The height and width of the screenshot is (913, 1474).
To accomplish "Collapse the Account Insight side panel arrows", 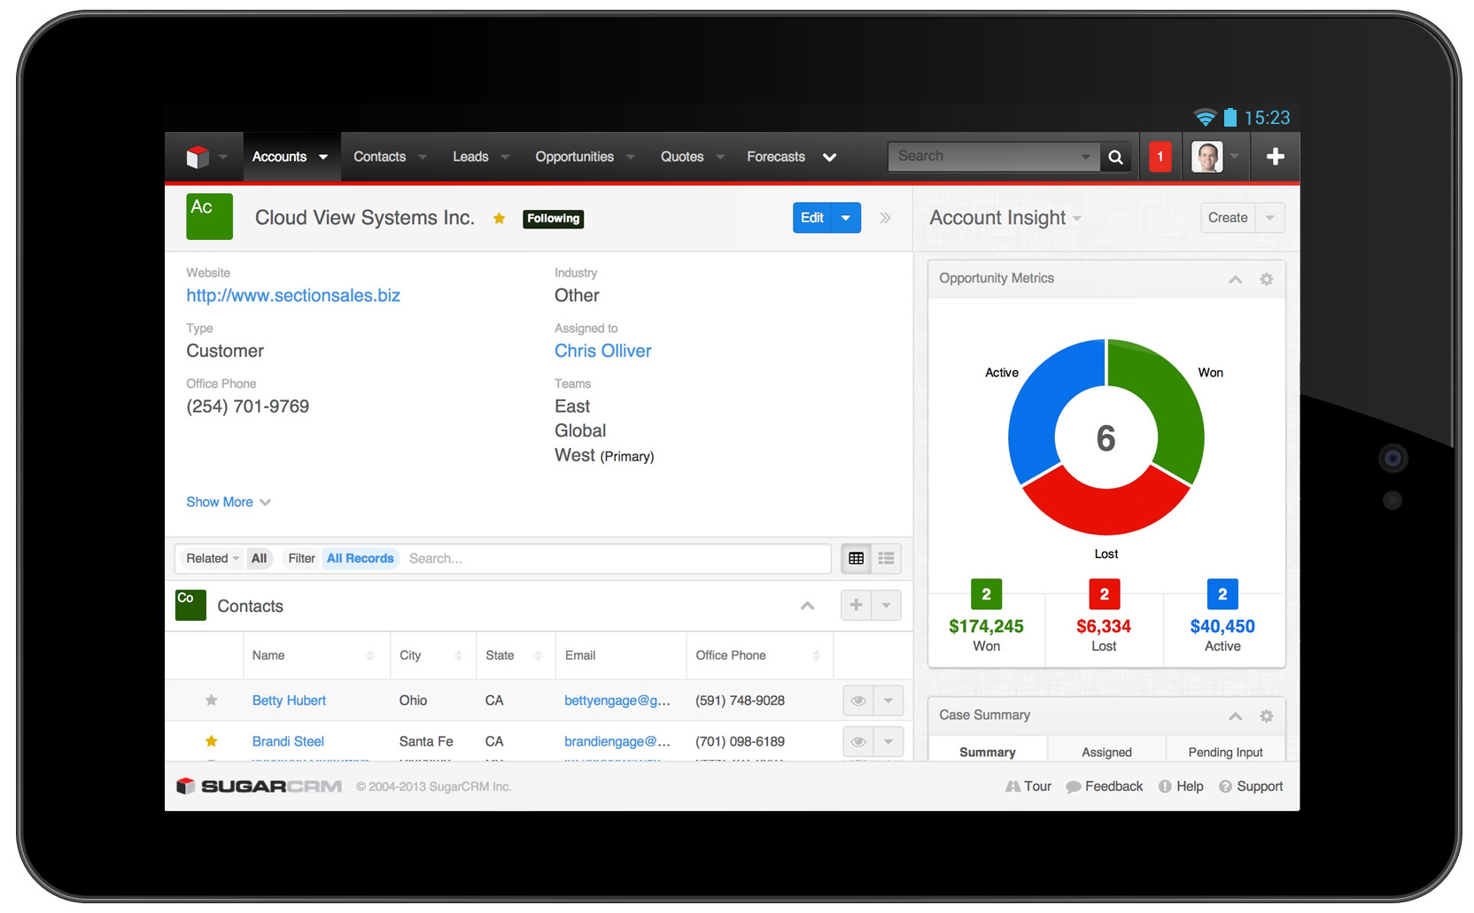I will pos(885,218).
